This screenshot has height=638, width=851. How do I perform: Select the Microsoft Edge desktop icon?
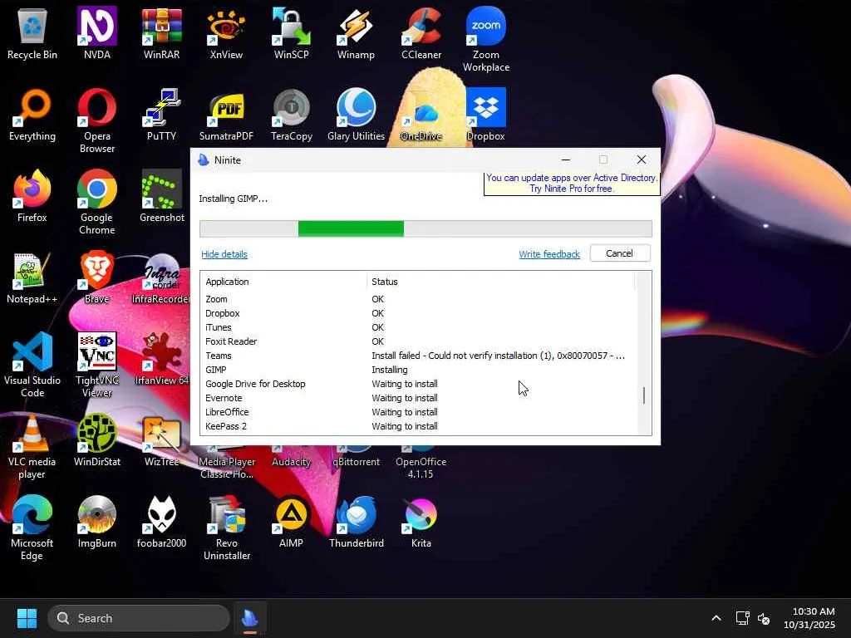tap(32, 528)
